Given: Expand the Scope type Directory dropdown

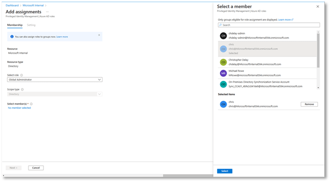Looking at the screenshot, I should 54,94.
